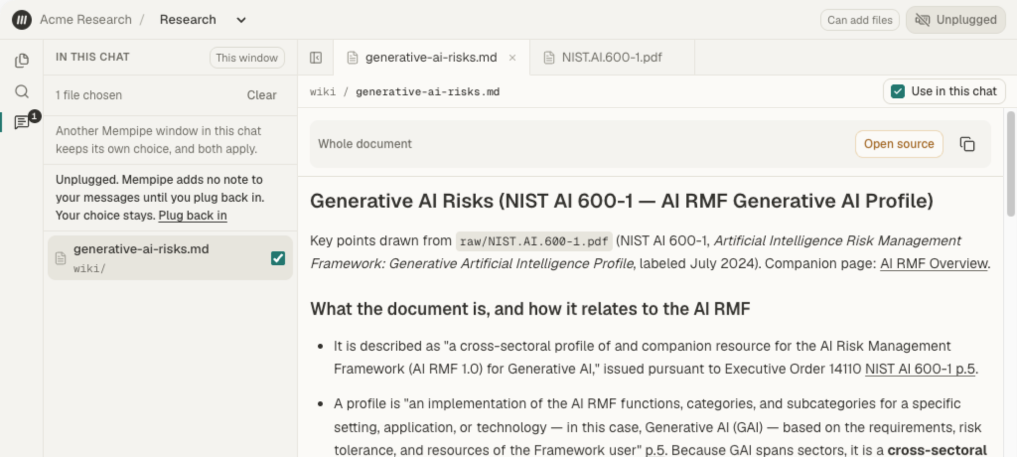Click the p.5 citation link in second bullet
Viewport: 1017px width, 457px height.
coord(655,450)
